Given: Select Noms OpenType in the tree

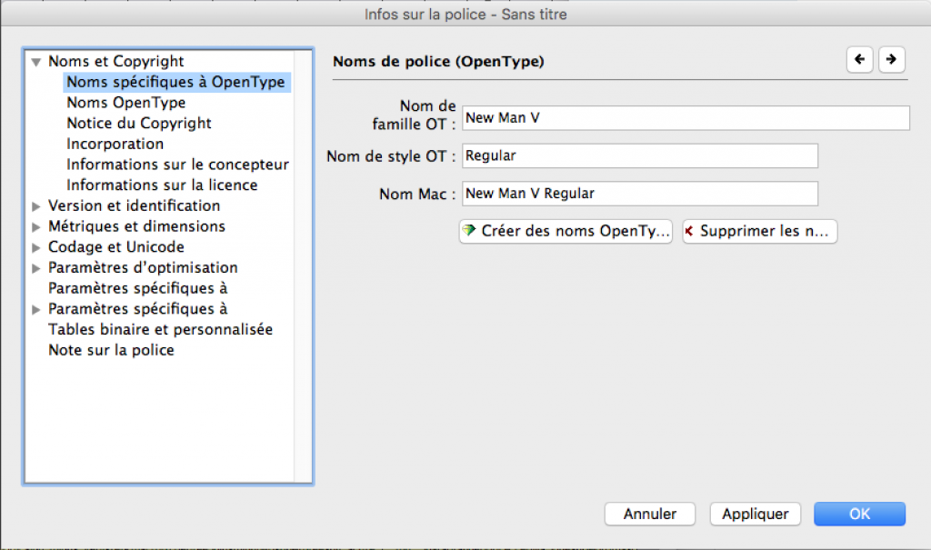Looking at the screenshot, I should pos(125,103).
